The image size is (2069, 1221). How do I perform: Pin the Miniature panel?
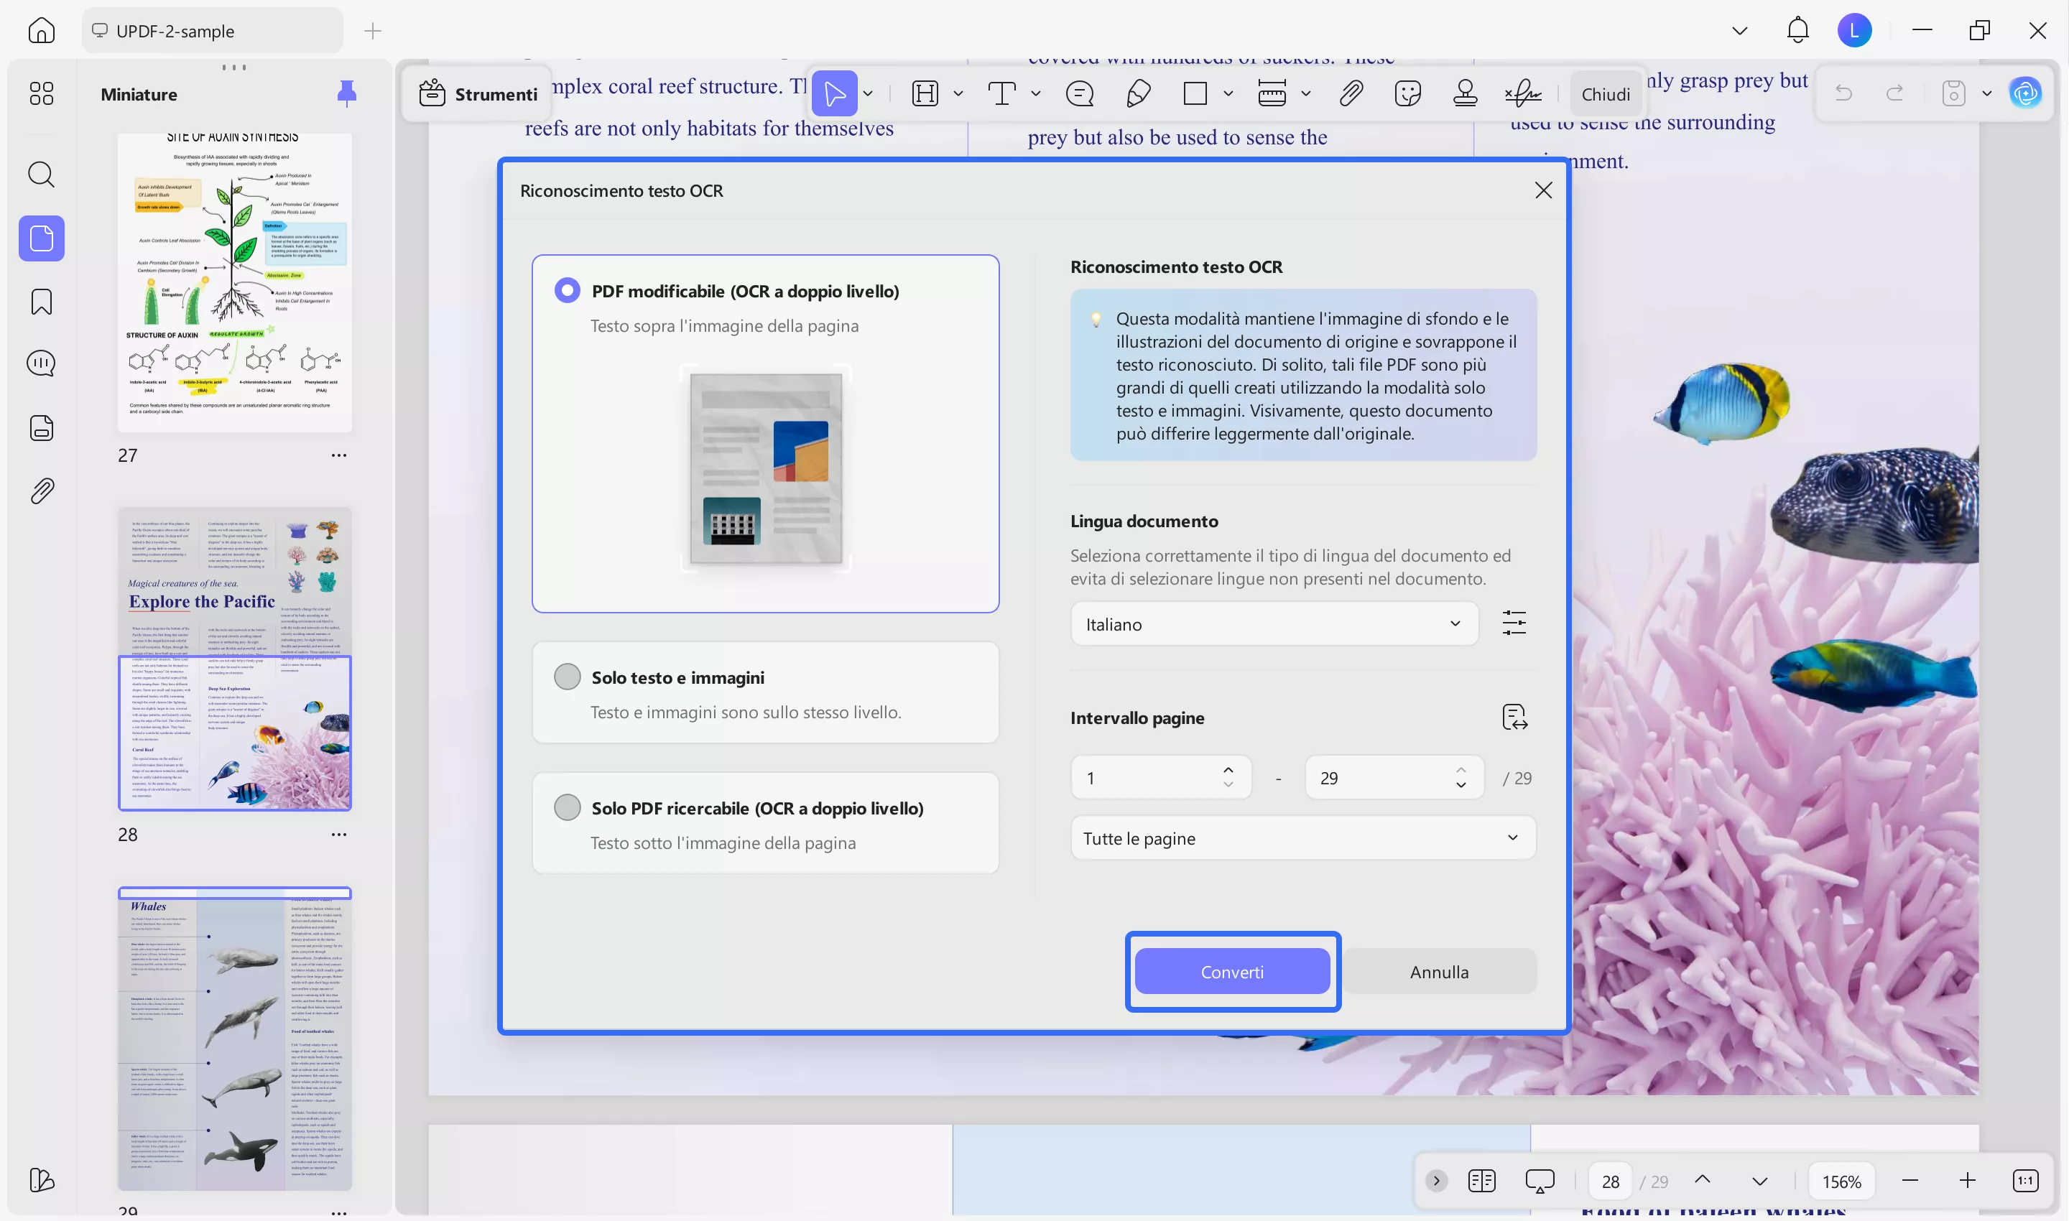346,94
